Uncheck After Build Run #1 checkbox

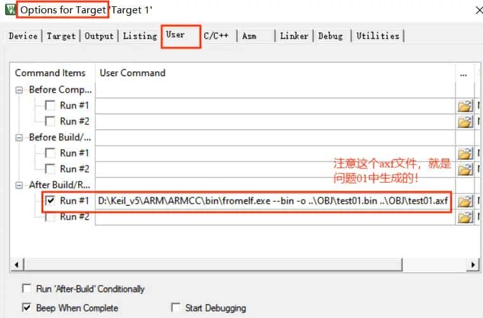tap(50, 201)
